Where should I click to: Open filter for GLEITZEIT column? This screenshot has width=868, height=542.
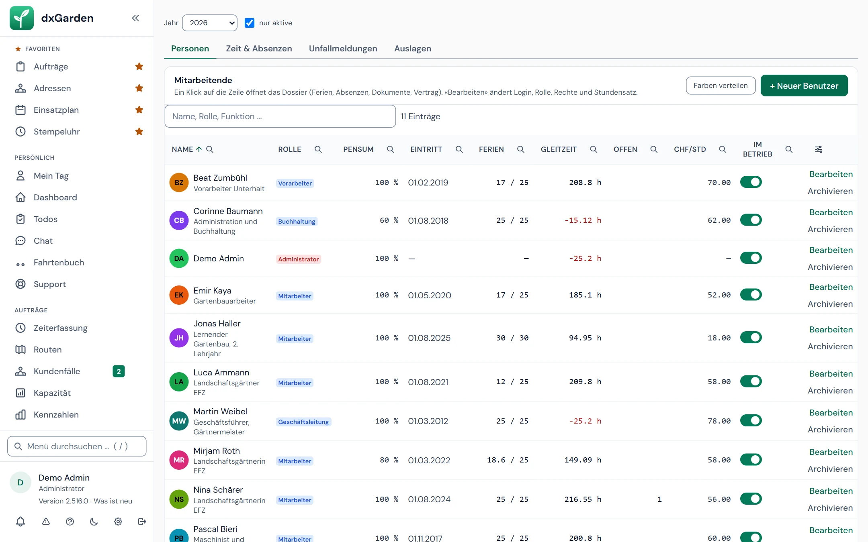(593, 149)
